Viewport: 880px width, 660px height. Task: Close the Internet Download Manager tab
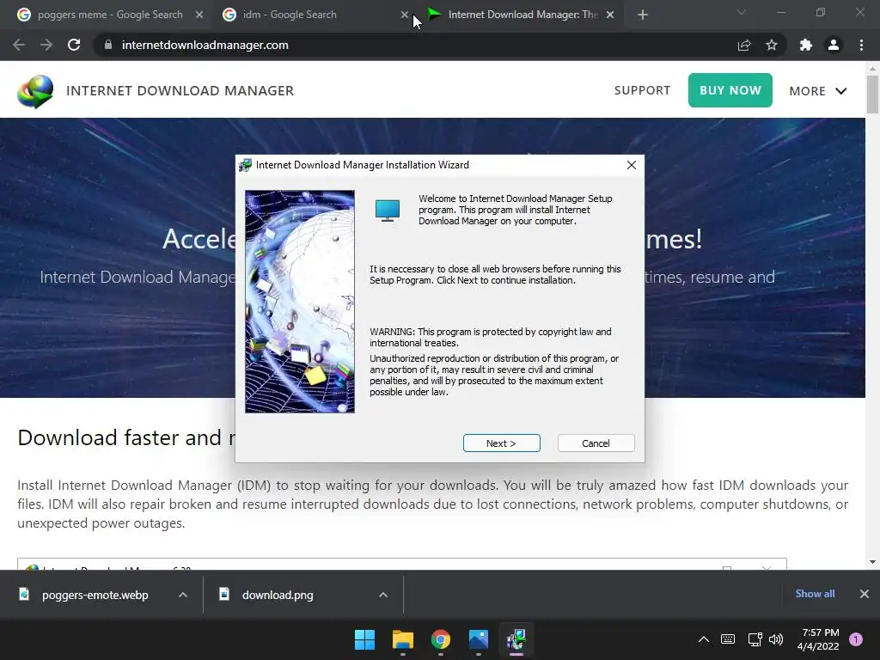(610, 15)
